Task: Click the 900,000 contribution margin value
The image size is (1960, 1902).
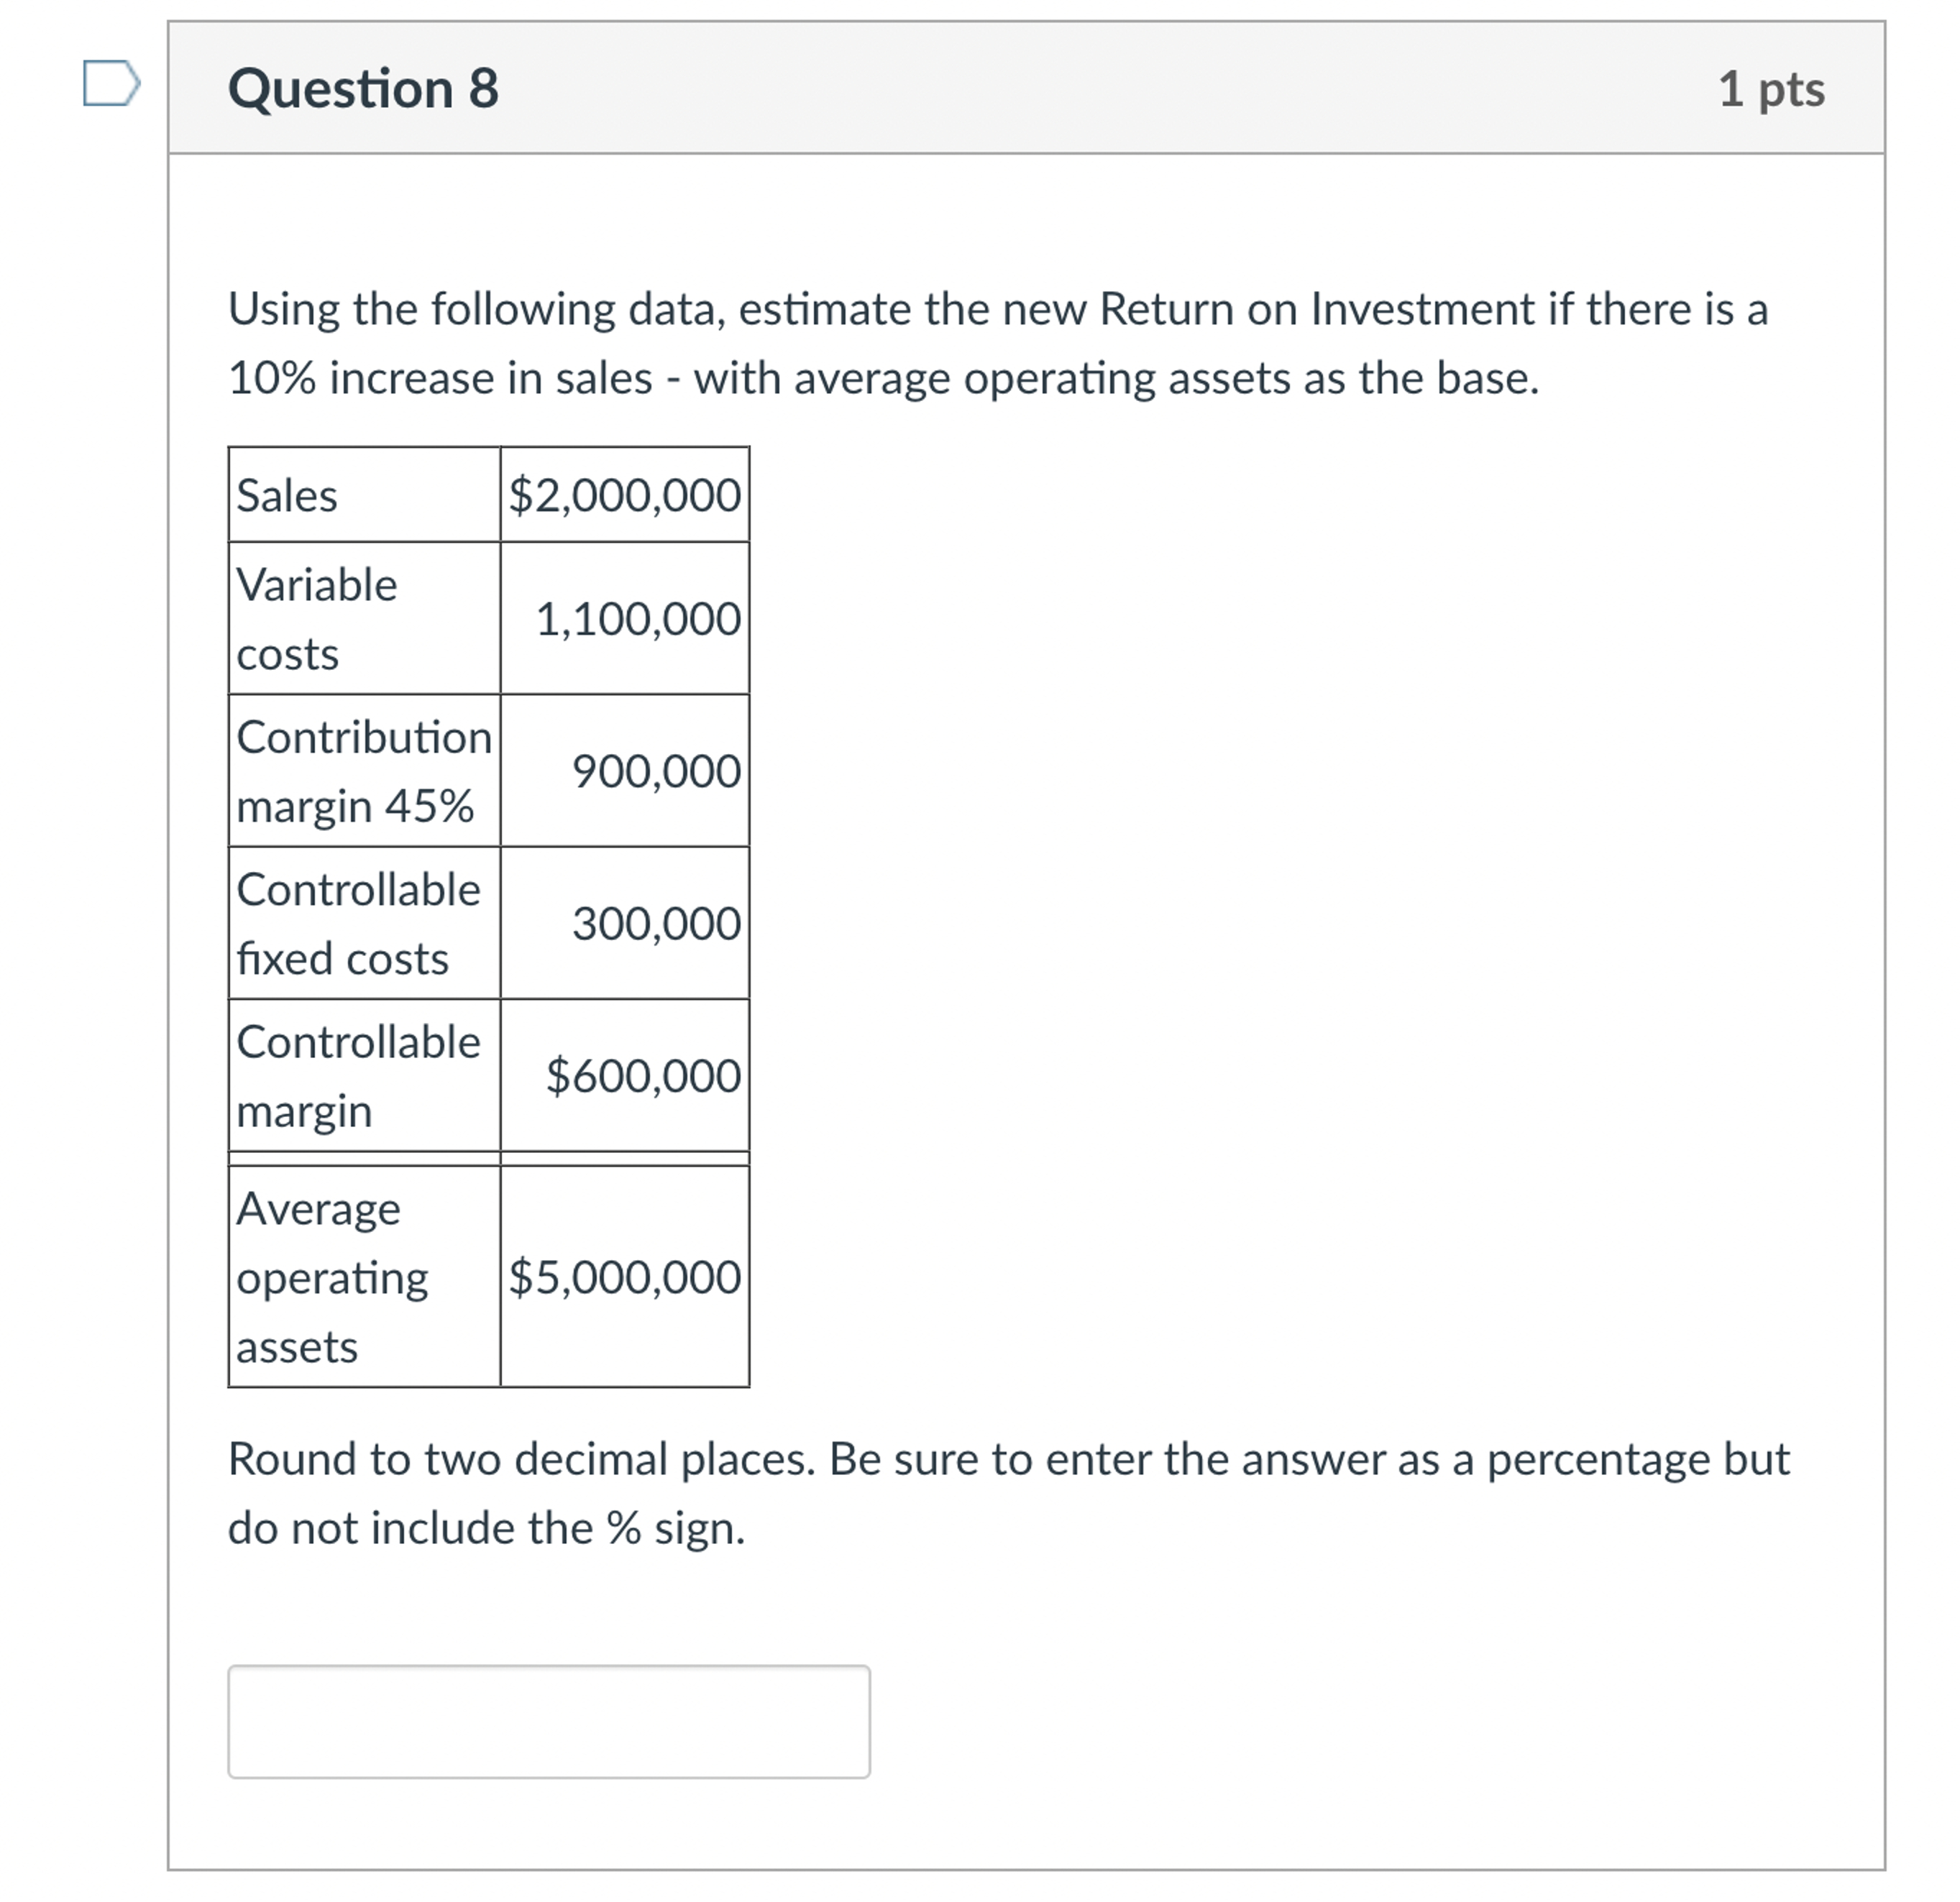Action: [x=655, y=772]
